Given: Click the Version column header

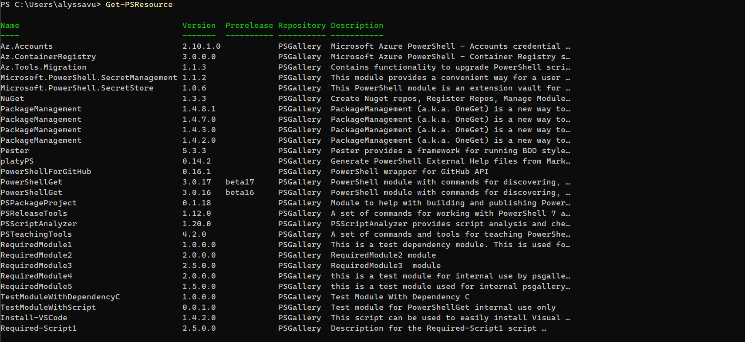Looking at the screenshot, I should [x=199, y=25].
